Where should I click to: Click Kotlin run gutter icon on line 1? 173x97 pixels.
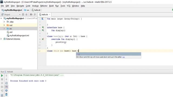click(x=42, y=19)
